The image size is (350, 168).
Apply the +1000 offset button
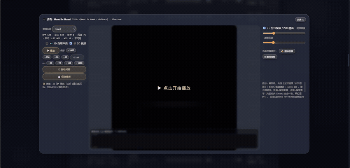(x=79, y=63)
